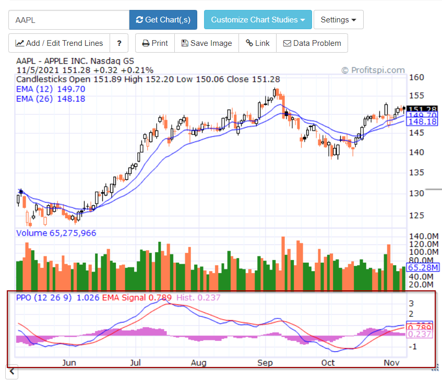Click the Get Chart(,s) button

(x=163, y=19)
